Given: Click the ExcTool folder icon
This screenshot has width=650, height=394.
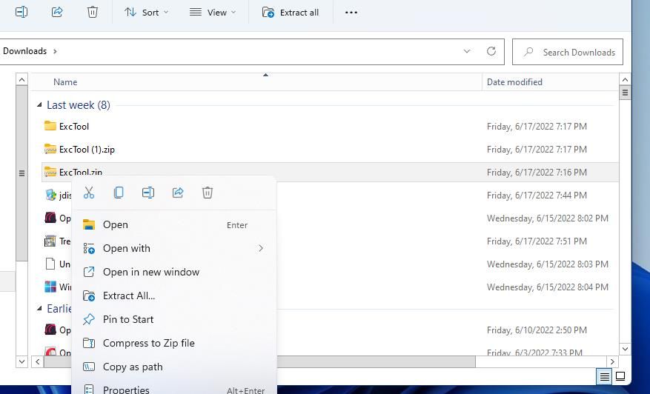Looking at the screenshot, I should (50, 126).
